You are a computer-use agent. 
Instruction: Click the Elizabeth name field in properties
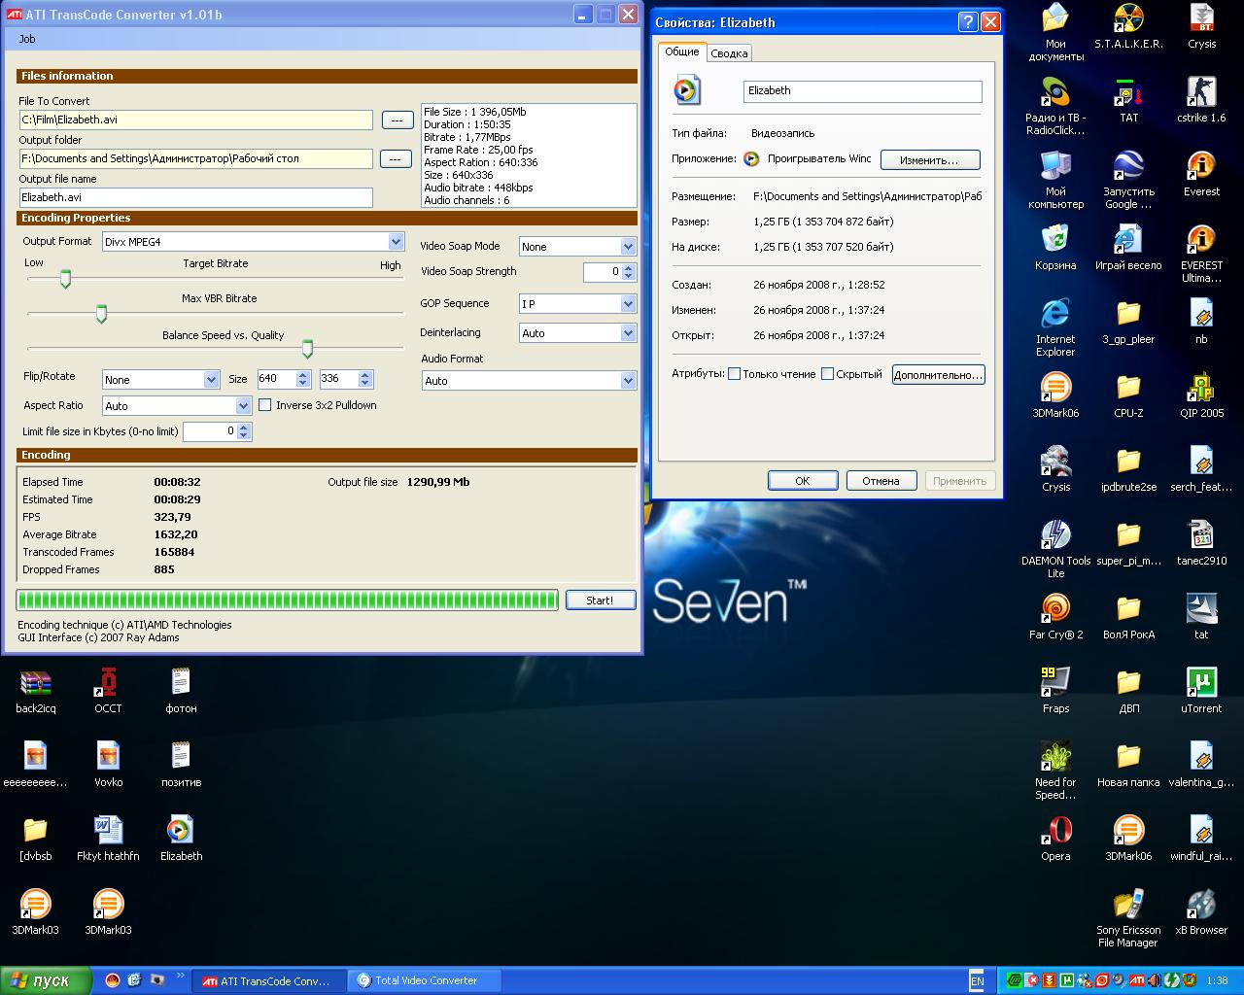tap(863, 90)
